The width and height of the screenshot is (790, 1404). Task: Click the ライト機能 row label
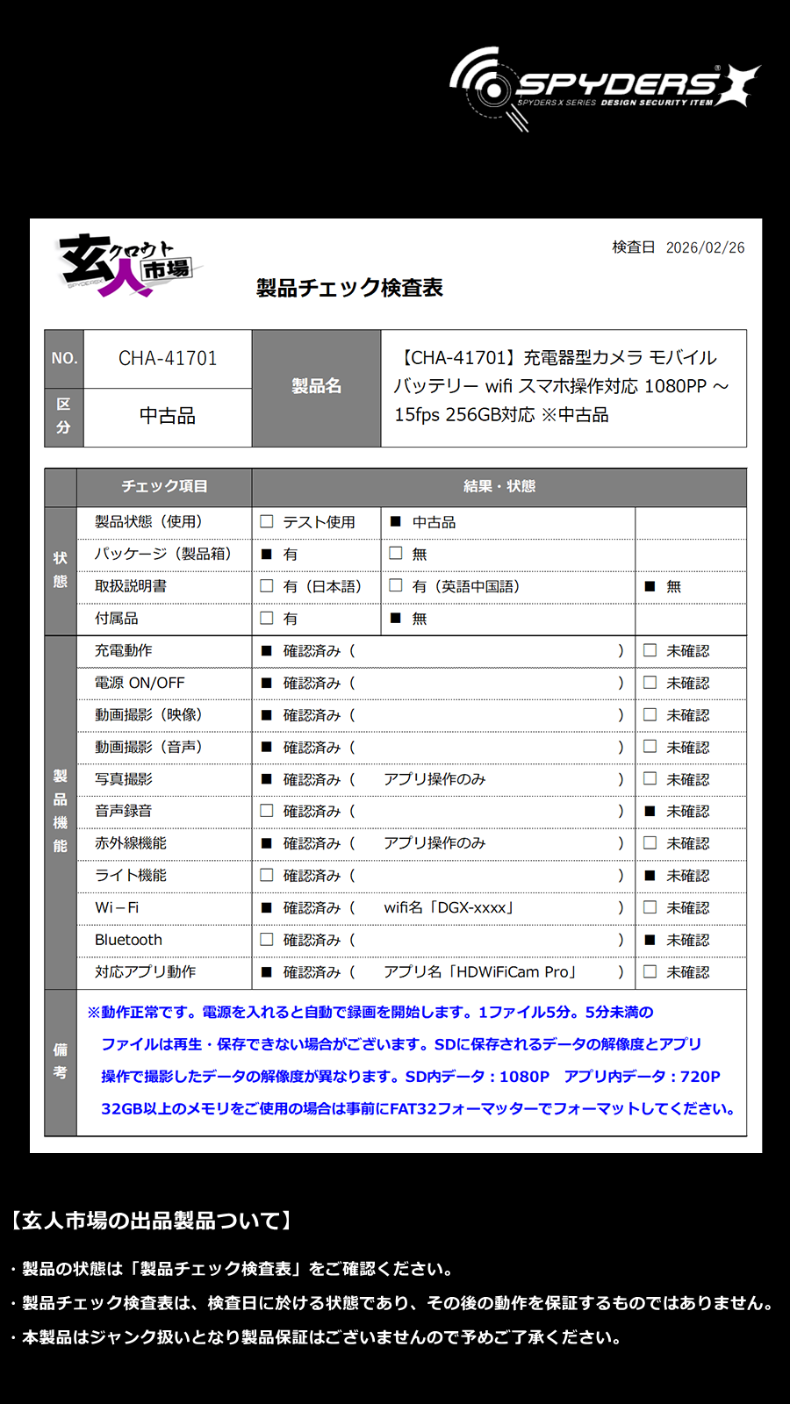coord(131,876)
